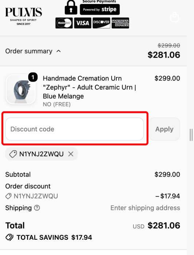Open the Zephyr urn product thumbnail

(x=21, y=89)
